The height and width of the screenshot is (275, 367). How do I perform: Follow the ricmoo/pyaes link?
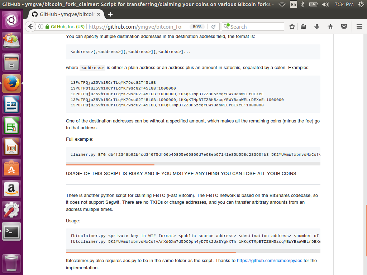tap(269, 261)
